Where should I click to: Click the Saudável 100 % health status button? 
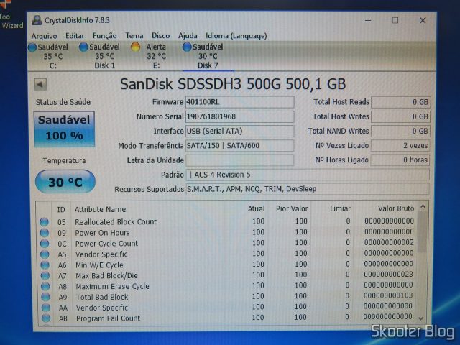pos(64,129)
